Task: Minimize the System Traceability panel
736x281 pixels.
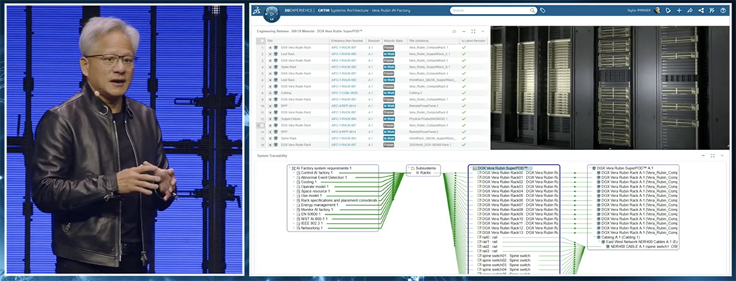Action: tap(703, 155)
